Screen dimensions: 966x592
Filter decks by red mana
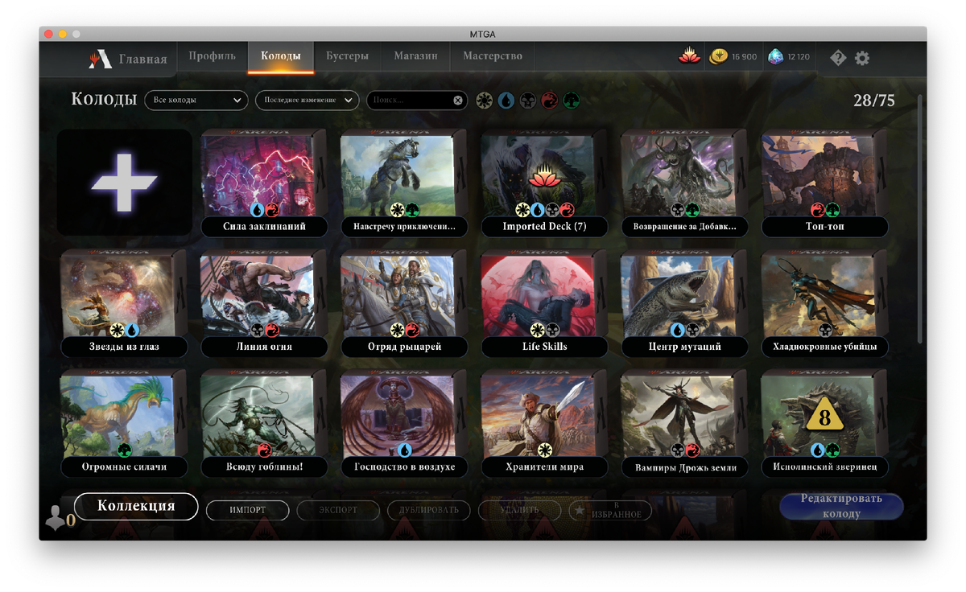pos(549,101)
